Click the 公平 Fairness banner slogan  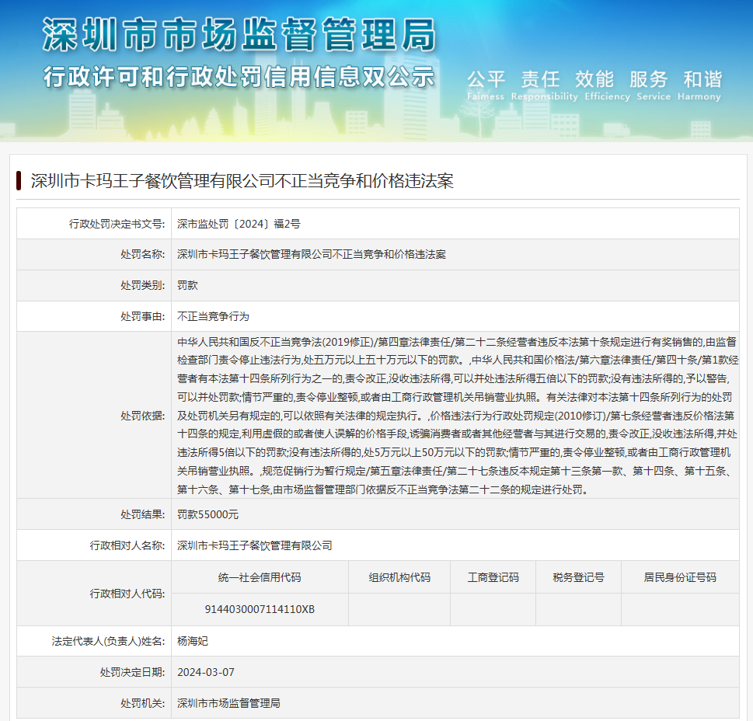(486, 85)
